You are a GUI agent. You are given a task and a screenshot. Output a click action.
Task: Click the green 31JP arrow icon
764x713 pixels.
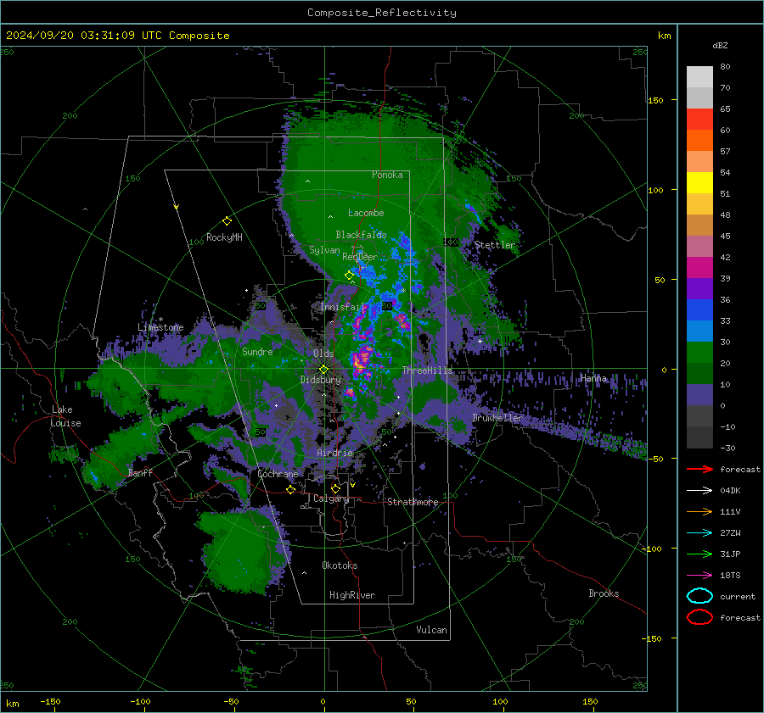coord(699,554)
